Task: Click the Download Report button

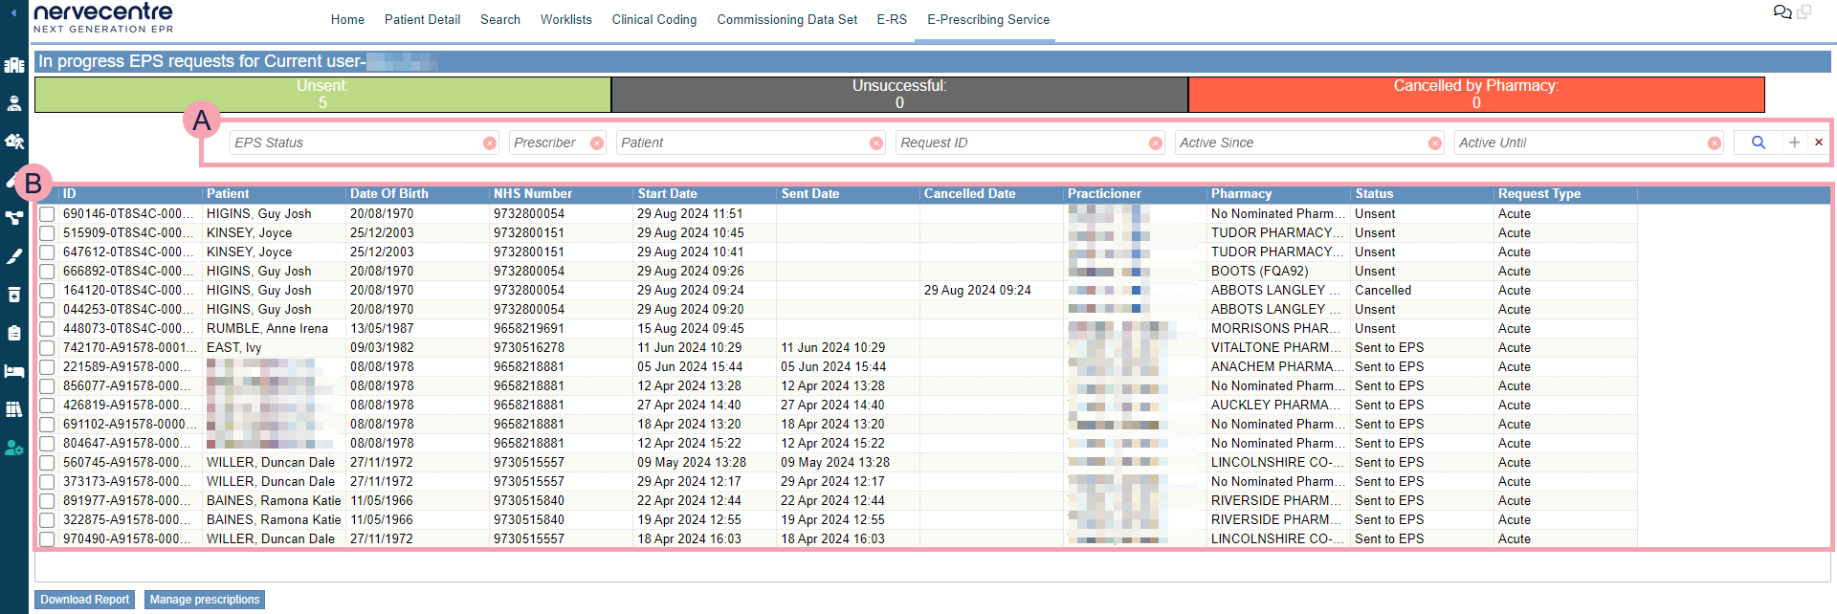Action: [84, 600]
